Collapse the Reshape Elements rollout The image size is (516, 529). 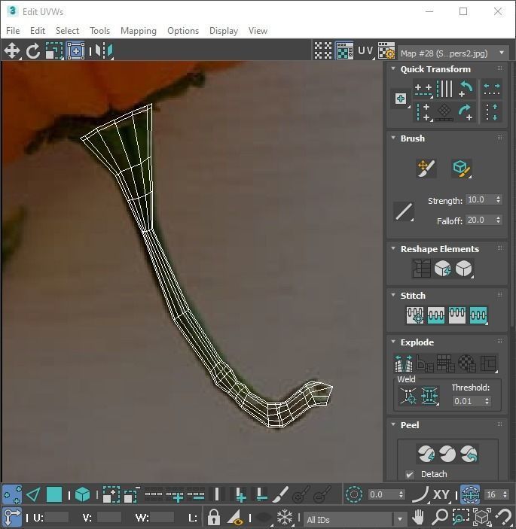coord(393,248)
